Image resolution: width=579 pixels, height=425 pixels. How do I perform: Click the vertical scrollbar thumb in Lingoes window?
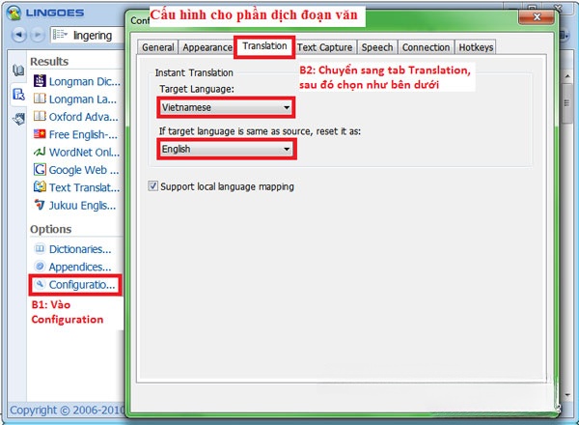567,103
